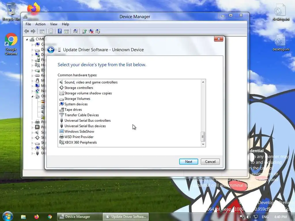Viewport: 295px width, 221px height.
Task: Open the Properties toolbar icon in Device Manager
Action: (x=51, y=31)
